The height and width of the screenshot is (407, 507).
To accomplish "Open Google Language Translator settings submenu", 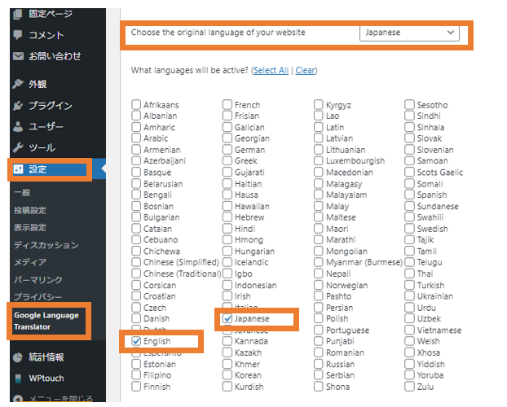I will point(46,320).
